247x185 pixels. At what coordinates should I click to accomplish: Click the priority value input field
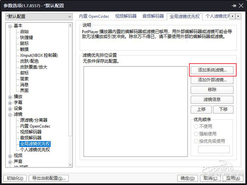coord(210,149)
